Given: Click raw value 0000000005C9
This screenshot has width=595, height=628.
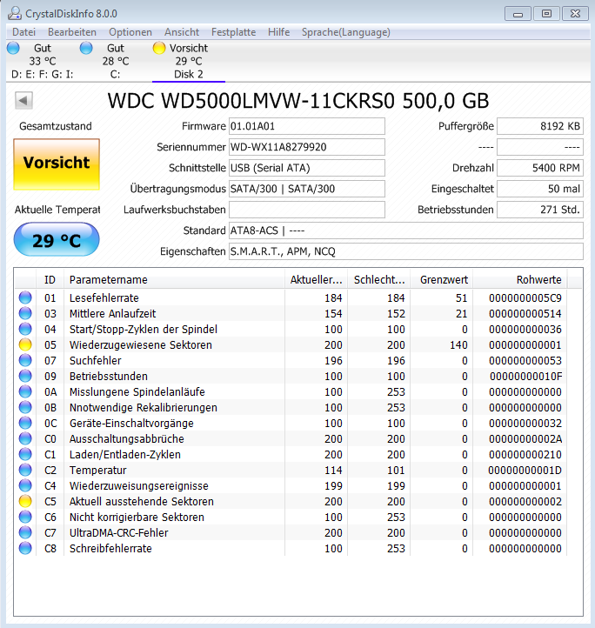Looking at the screenshot, I should [x=525, y=298].
